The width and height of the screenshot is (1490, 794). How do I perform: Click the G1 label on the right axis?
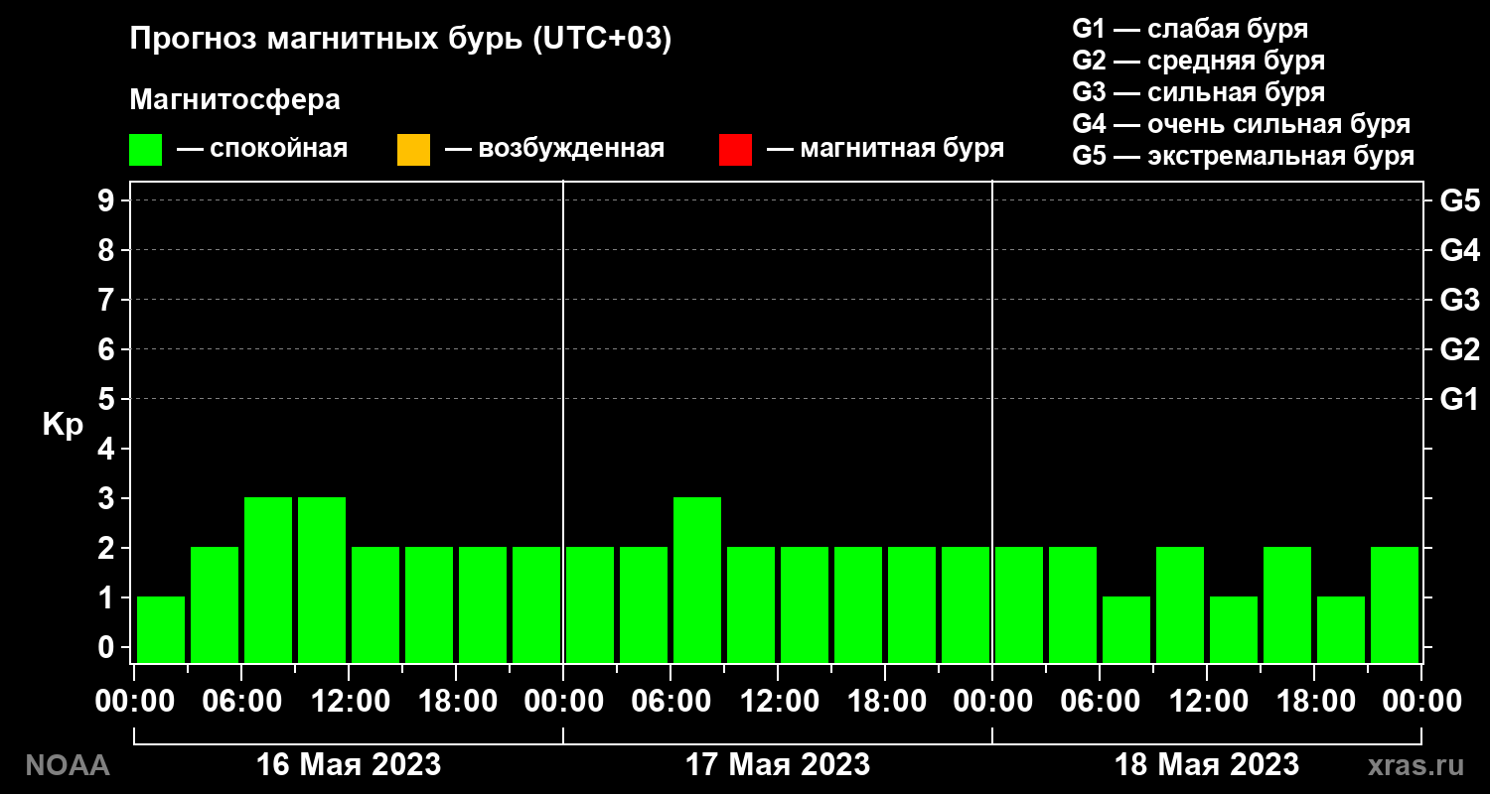click(1459, 399)
